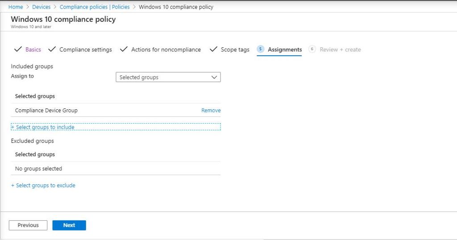Click the step 6 circle icon
457x240 pixels.
(312, 49)
